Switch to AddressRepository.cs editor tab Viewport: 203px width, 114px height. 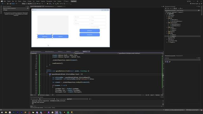click(49, 51)
